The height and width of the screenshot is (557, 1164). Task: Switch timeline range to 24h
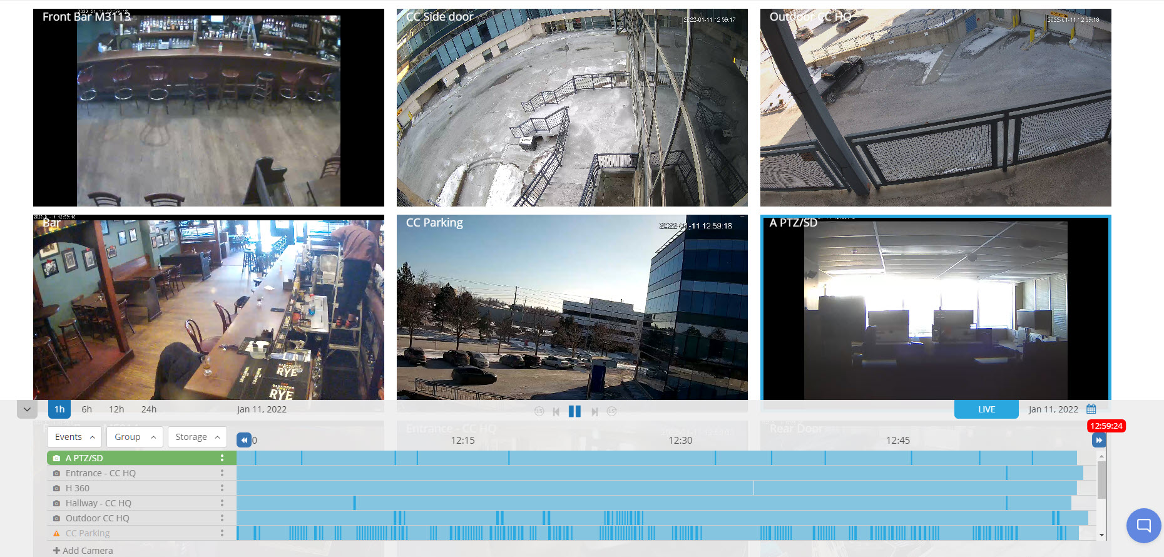point(149,409)
